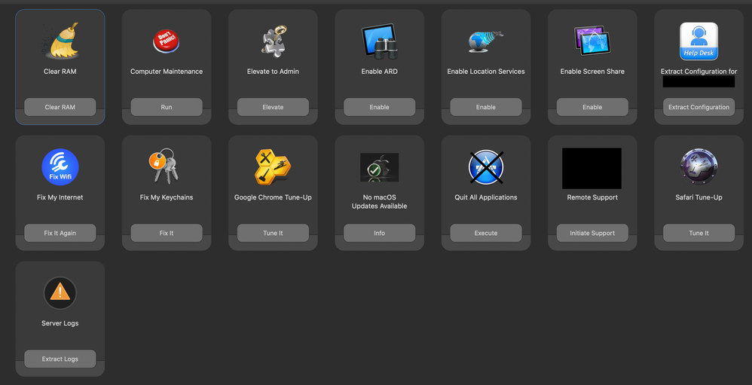The width and height of the screenshot is (752, 385).
Task: Click the orange warning Server Logs icon
Action: click(x=60, y=292)
